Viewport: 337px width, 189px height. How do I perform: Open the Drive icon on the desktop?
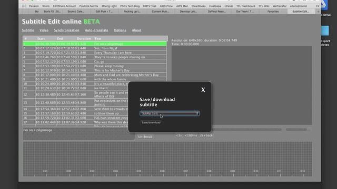tap(325, 5)
